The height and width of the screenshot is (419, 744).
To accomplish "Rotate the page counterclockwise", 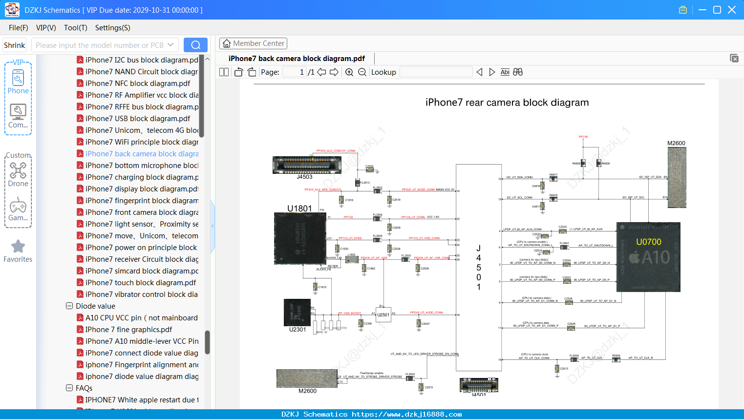I will pyautogui.click(x=239, y=72).
